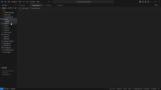The image size is (161, 90).
Task: Click the Quokka status item
Action: point(146,89)
